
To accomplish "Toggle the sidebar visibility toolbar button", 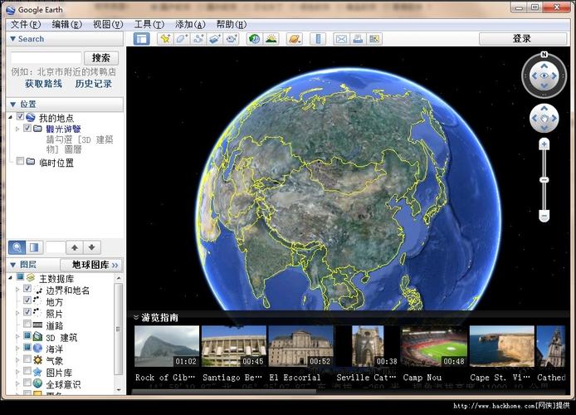I will pyautogui.click(x=142, y=39).
